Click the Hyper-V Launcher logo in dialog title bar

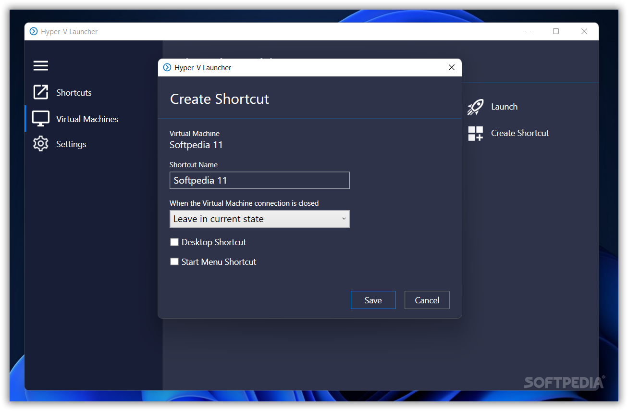[x=167, y=67]
